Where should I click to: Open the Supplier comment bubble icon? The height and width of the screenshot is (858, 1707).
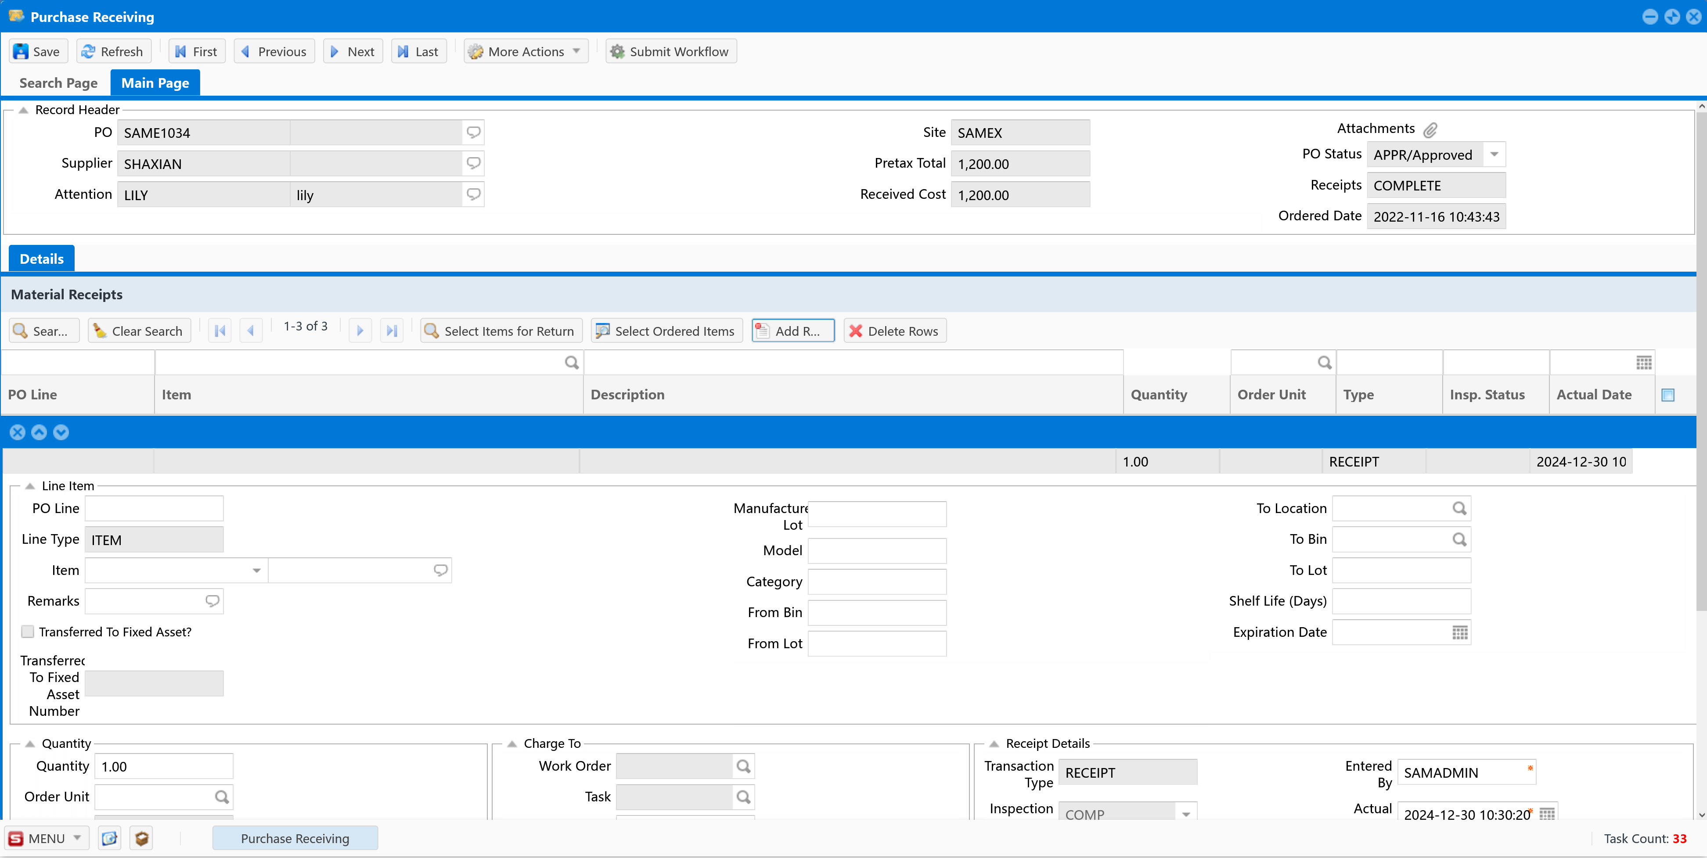(473, 163)
